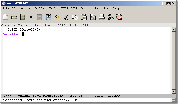Image resolution: width=178 pixels, height=104 pixels.
Task: Open the Presentations menu
Action: 91,8
